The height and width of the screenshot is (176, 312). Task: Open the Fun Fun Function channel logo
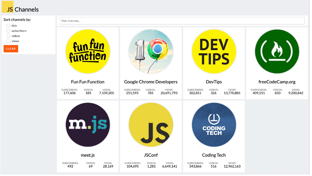pyautogui.click(x=88, y=51)
